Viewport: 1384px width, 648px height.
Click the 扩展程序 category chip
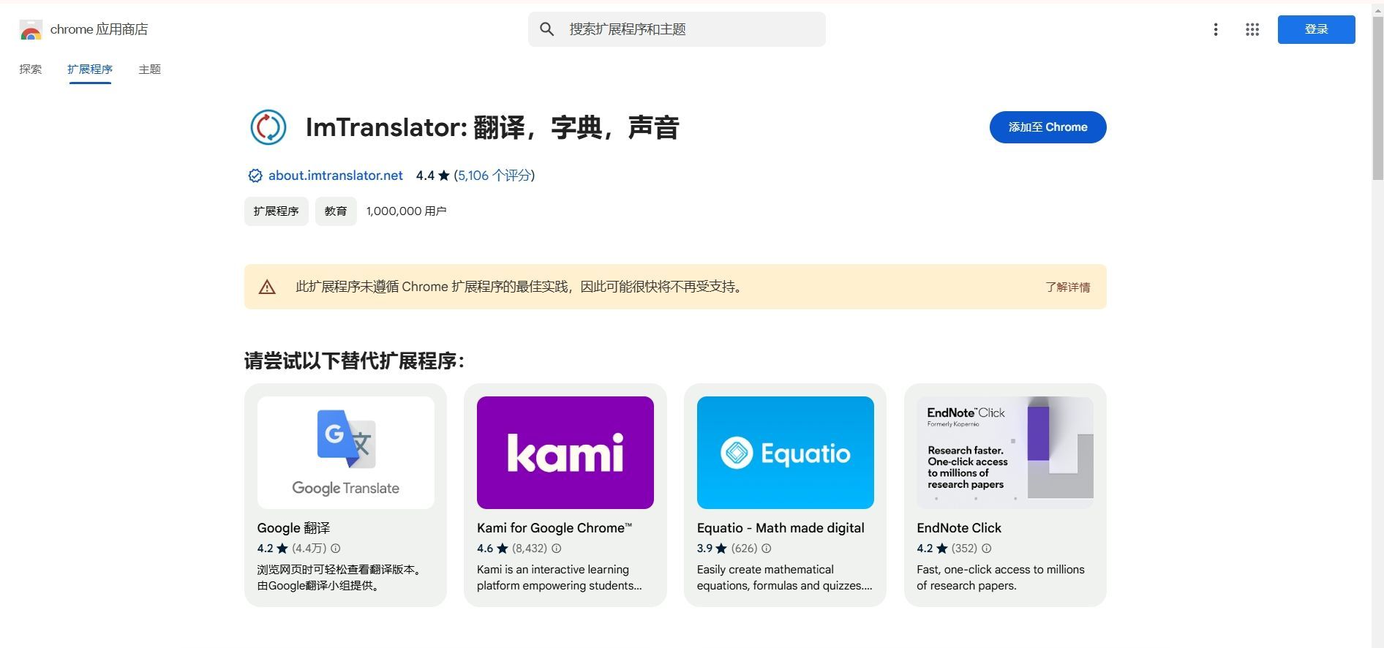[x=276, y=211]
